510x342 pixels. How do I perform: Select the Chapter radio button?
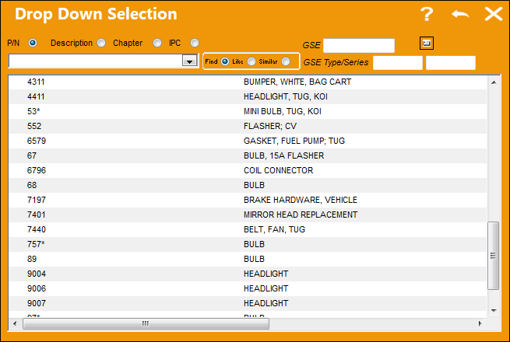(x=157, y=43)
